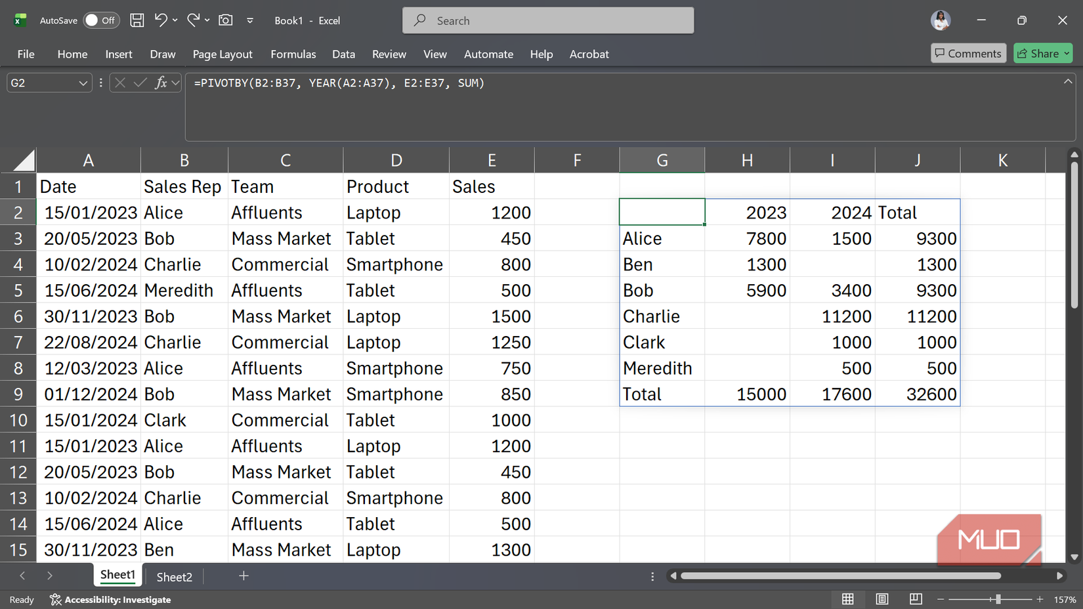Screen dimensions: 1083x609
Task: Click the Undo icon
Action: 161,20
